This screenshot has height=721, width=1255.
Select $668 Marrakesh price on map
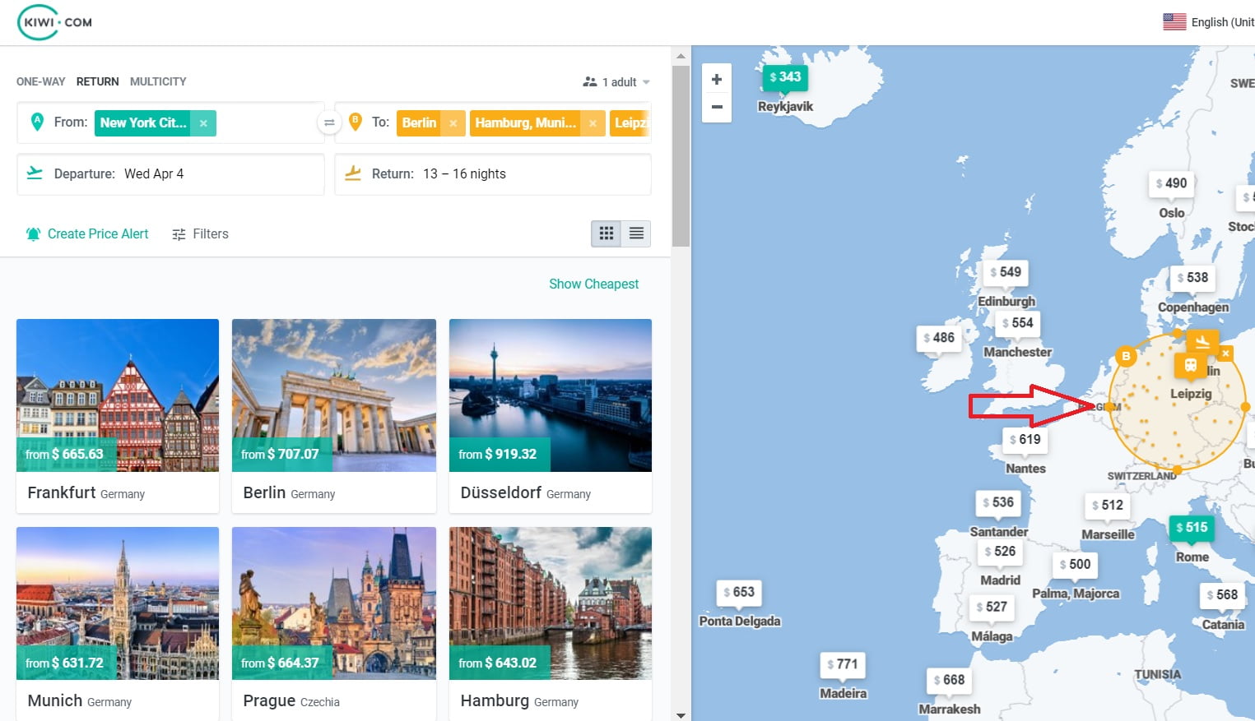[949, 681]
